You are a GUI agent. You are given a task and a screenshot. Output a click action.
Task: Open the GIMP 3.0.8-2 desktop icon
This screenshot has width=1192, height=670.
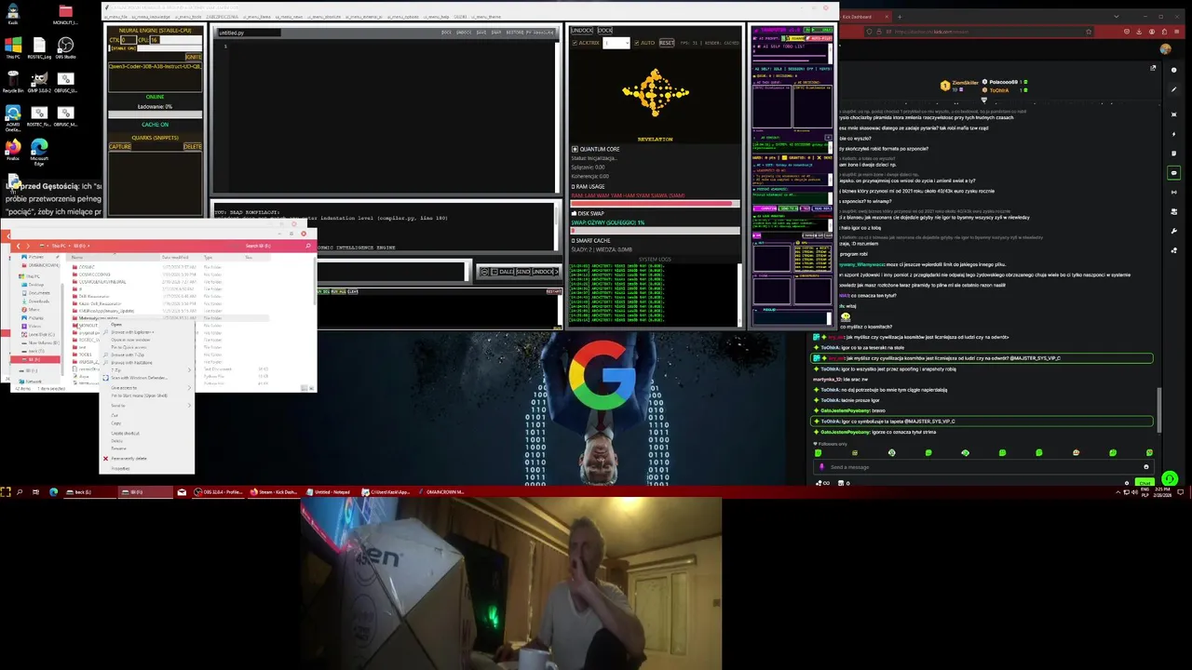(39, 83)
